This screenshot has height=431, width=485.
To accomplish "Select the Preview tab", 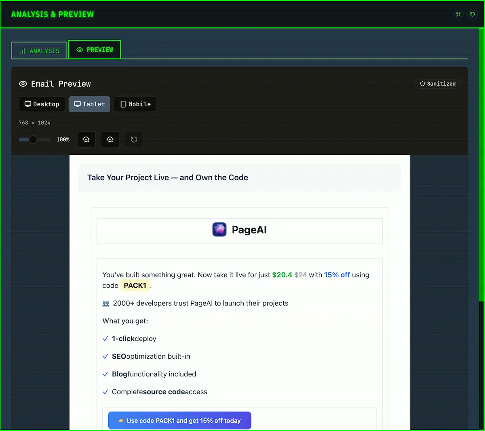I will tap(95, 49).
